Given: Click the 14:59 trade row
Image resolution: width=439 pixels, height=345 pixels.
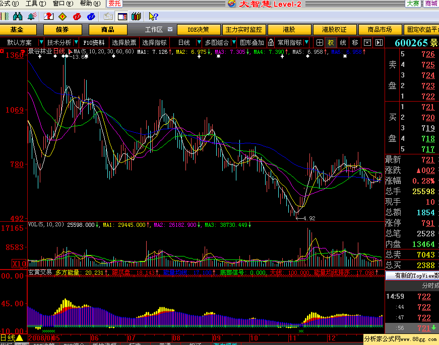Looking at the screenshot, I should [412, 296].
